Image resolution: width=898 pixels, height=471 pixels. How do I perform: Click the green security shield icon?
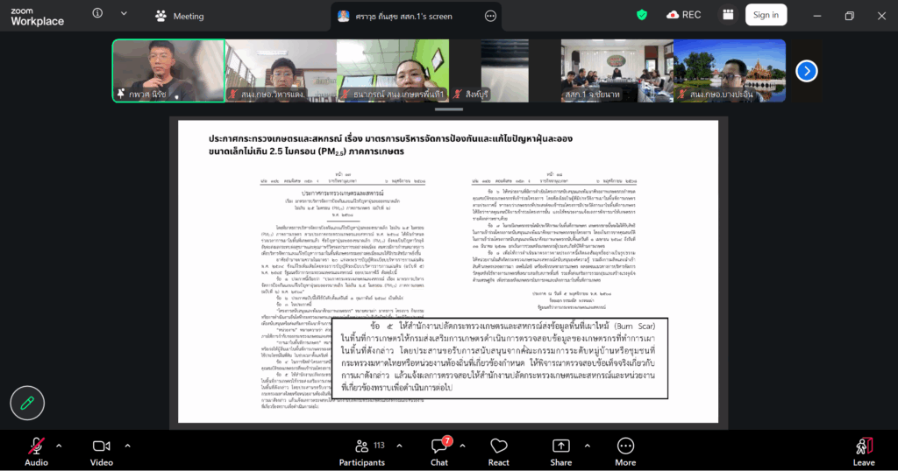[642, 15]
